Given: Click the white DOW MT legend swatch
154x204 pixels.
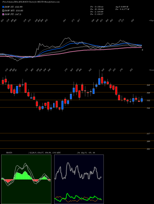Looking at the screenshot, I should (x=3, y=11).
